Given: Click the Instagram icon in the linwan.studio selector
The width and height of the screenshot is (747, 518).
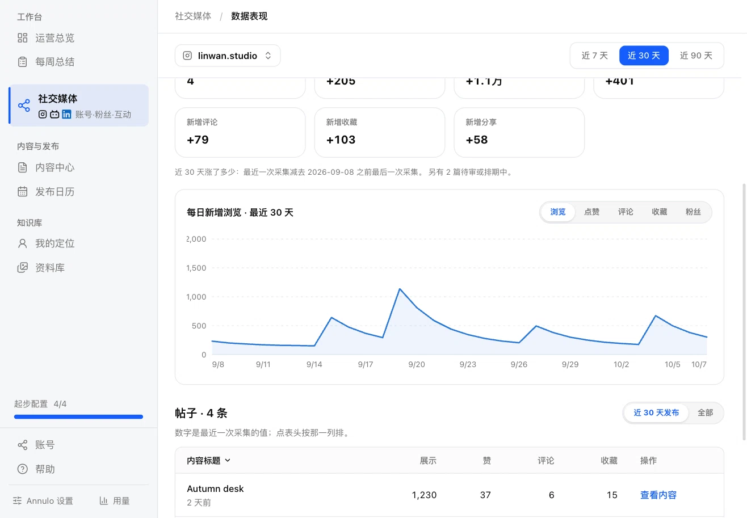Looking at the screenshot, I should point(187,56).
